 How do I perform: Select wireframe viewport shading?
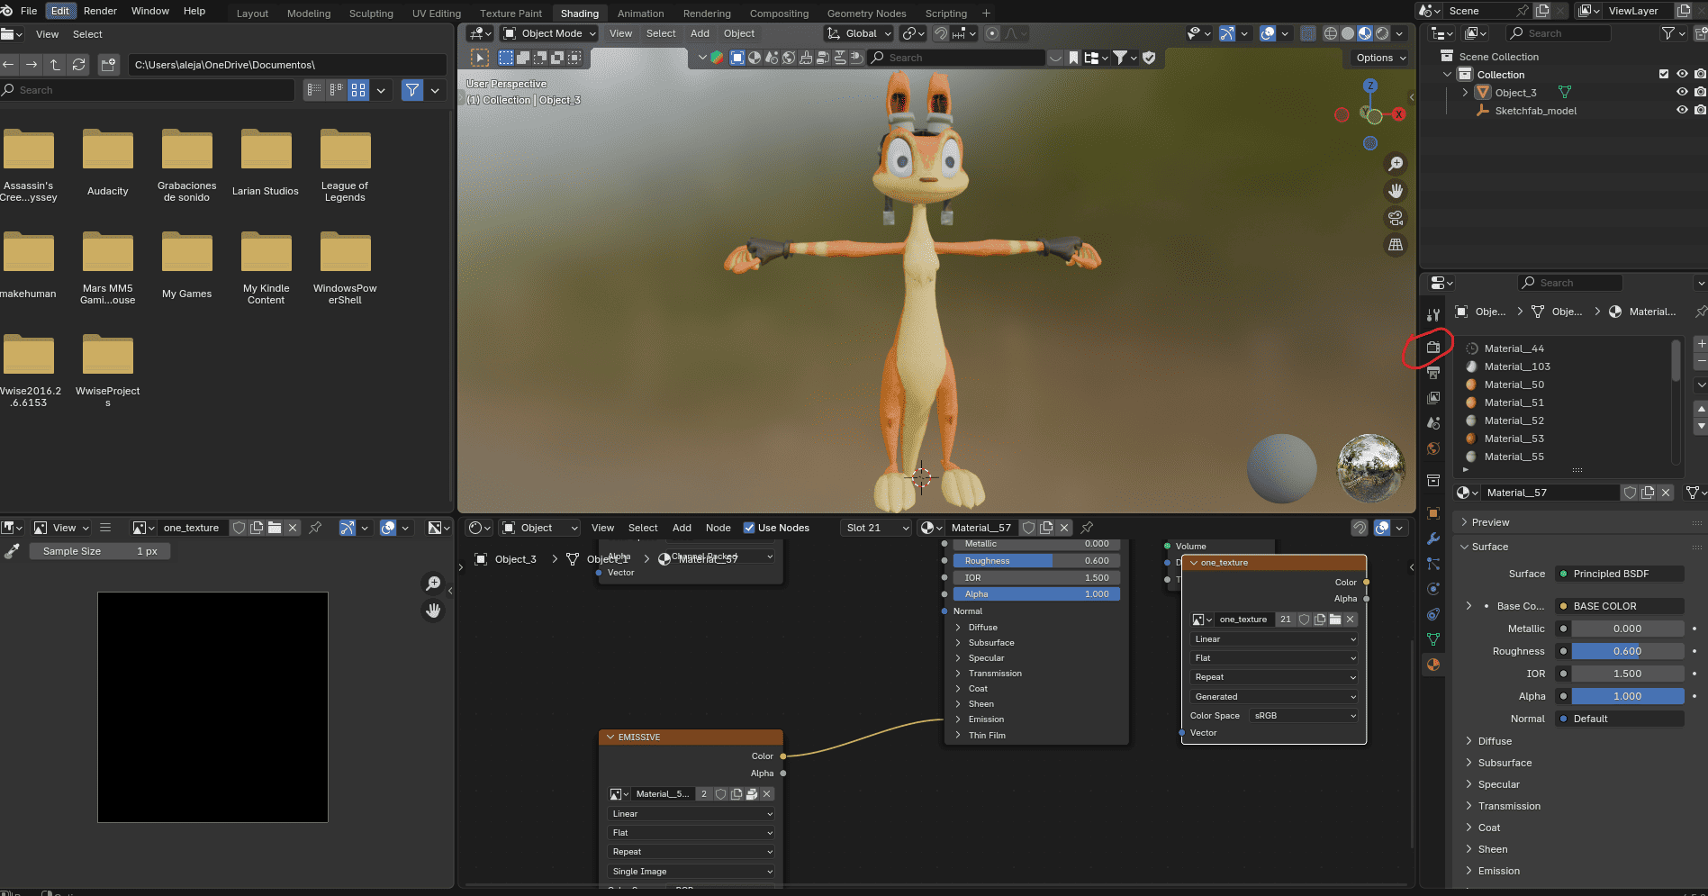1331,33
